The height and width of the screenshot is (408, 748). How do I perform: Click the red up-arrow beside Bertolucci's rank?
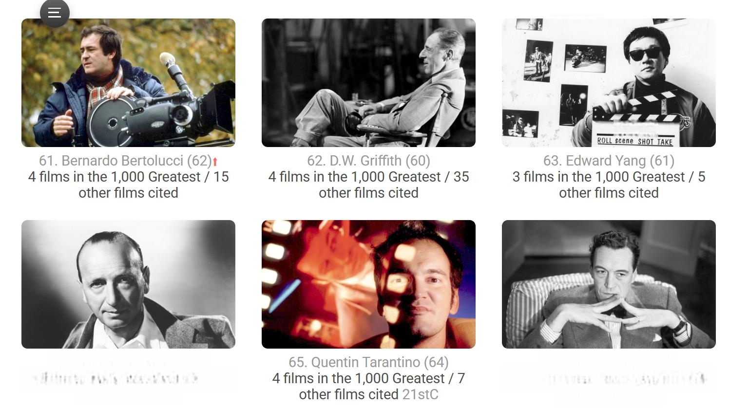coord(215,162)
